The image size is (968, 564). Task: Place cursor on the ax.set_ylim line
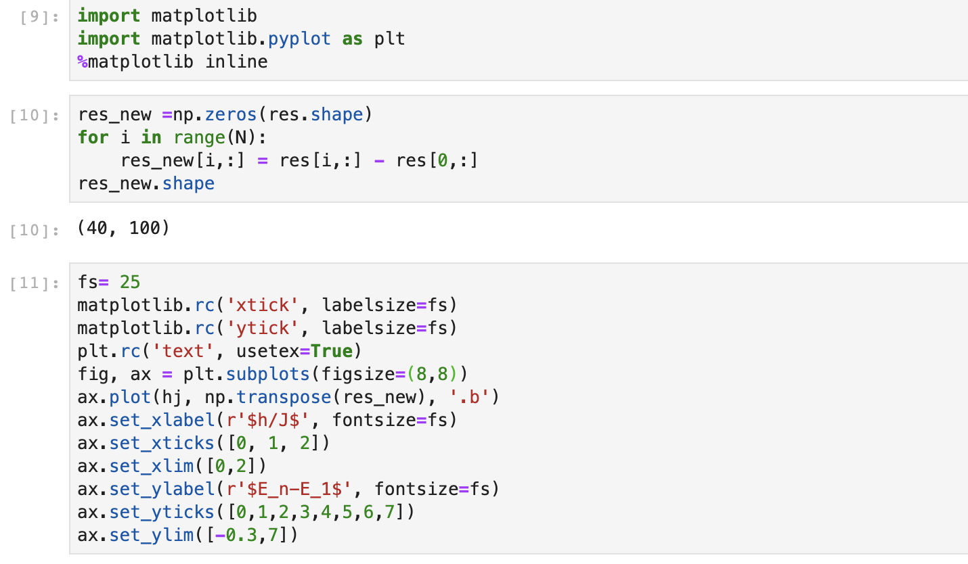188,535
